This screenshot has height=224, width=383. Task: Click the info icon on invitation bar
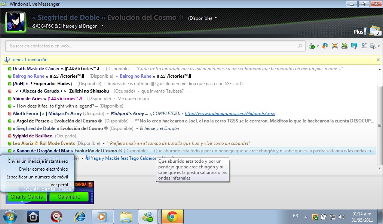point(7,60)
